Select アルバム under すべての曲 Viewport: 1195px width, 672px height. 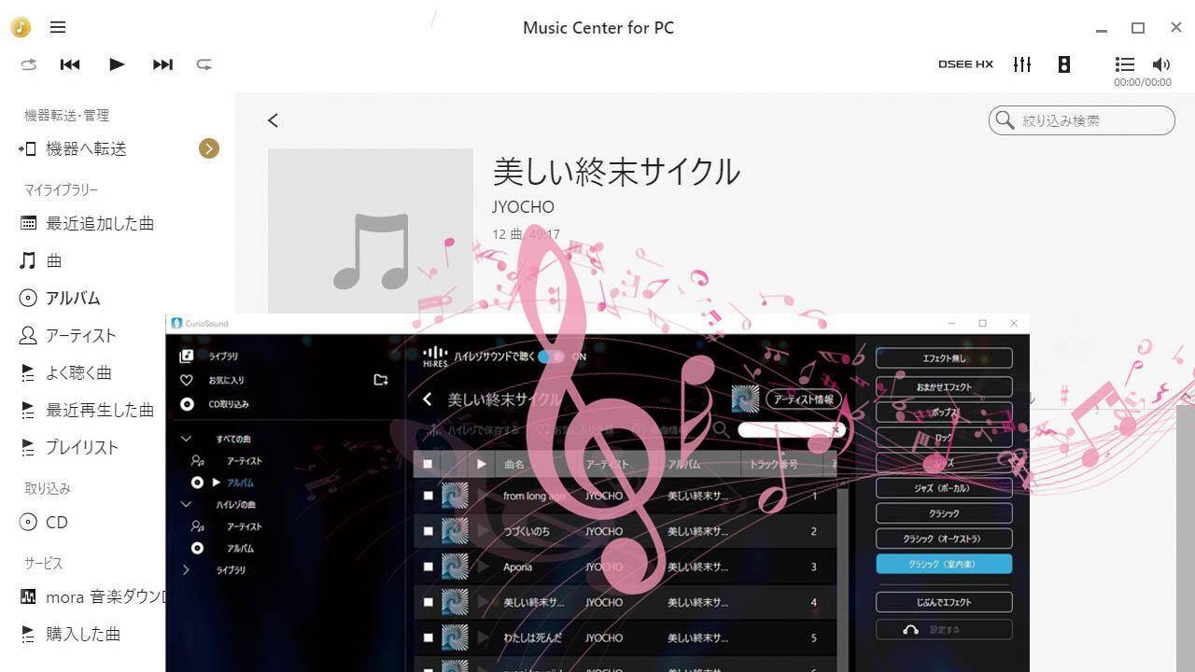(x=240, y=483)
